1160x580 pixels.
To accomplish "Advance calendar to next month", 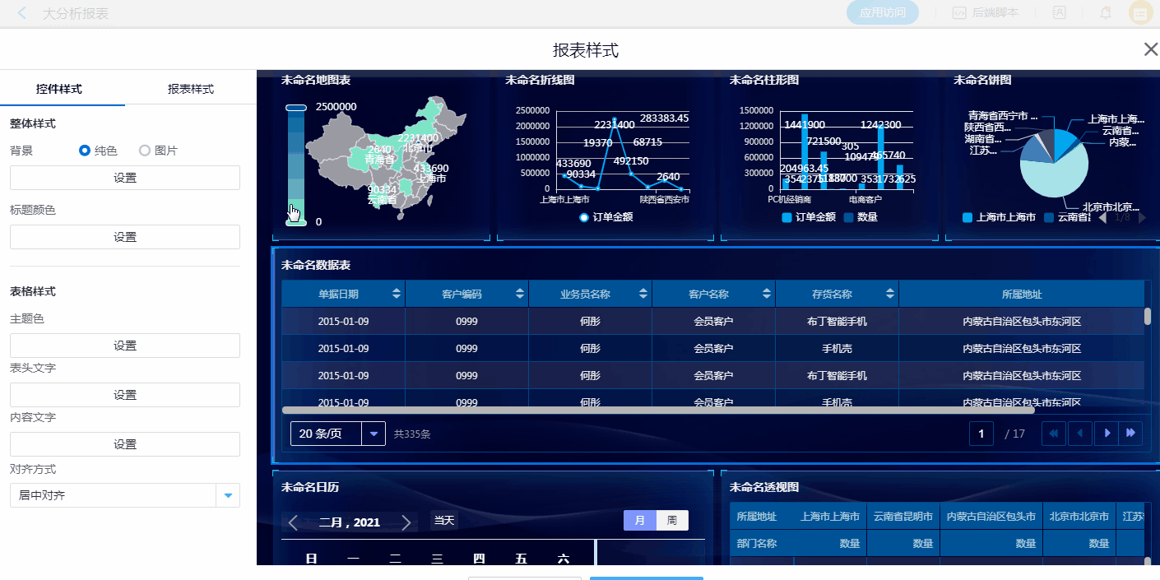I will 406,522.
